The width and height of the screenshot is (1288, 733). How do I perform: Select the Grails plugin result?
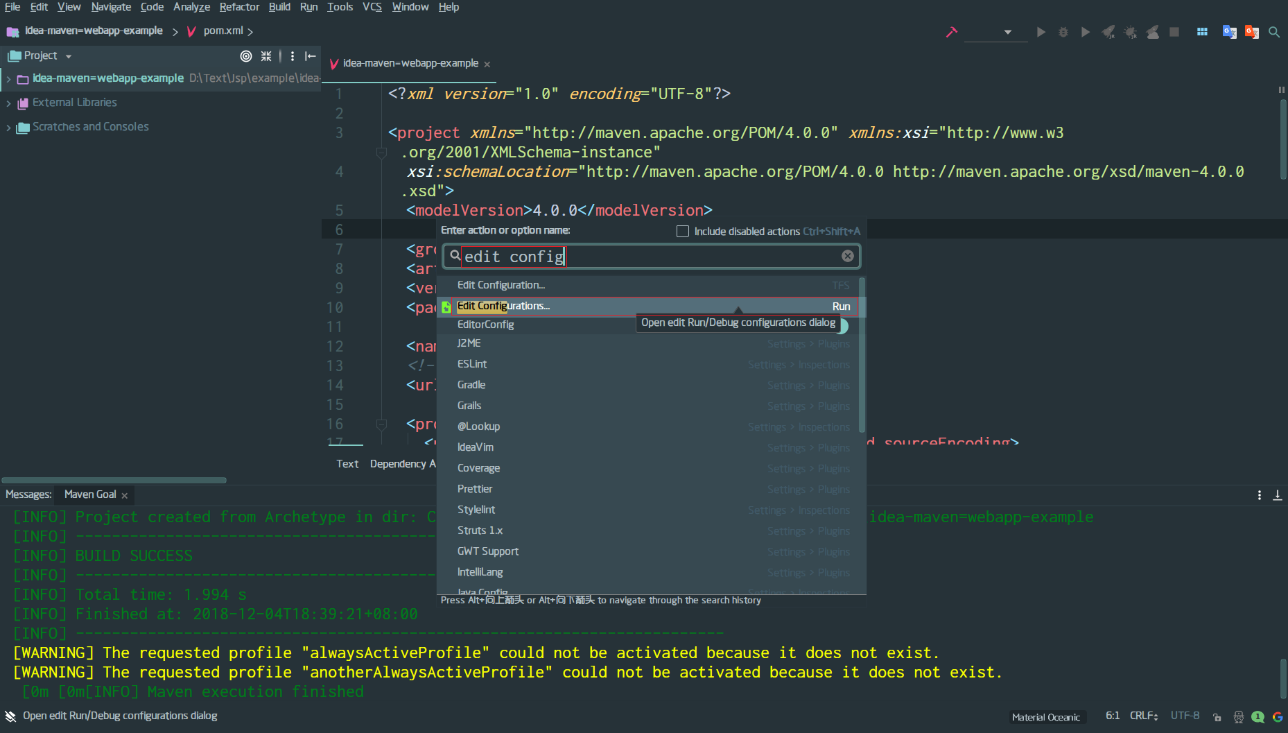click(648, 406)
